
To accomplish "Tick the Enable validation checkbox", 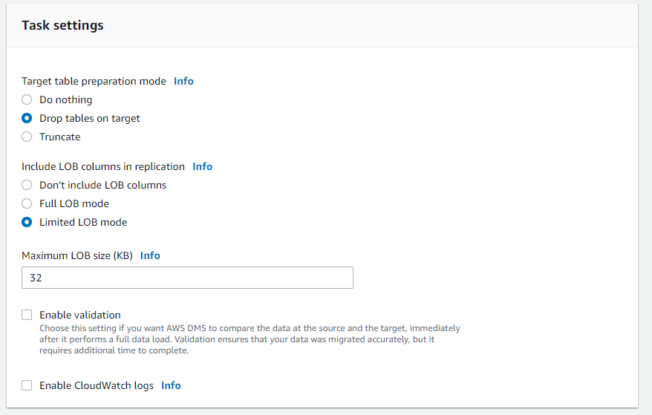I will tap(27, 315).
